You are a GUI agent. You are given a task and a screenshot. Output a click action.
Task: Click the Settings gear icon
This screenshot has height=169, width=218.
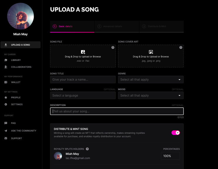6,104
